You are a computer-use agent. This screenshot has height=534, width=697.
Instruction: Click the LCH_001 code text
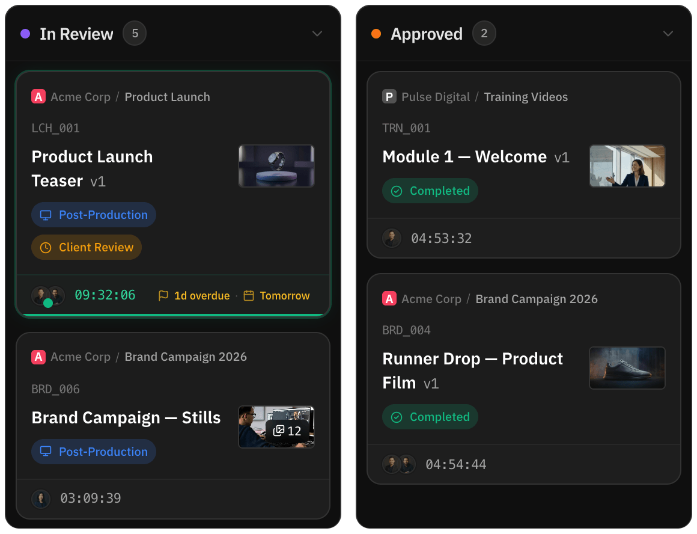click(x=55, y=128)
